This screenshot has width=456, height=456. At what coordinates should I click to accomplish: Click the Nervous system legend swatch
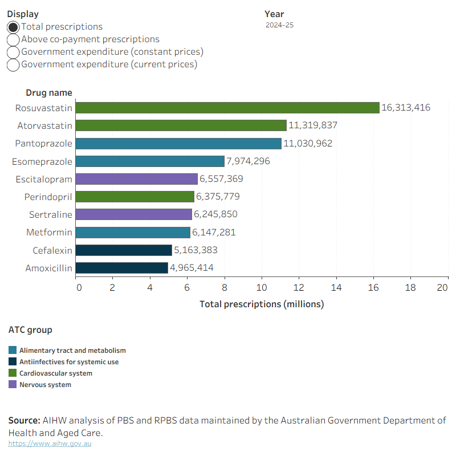13,384
